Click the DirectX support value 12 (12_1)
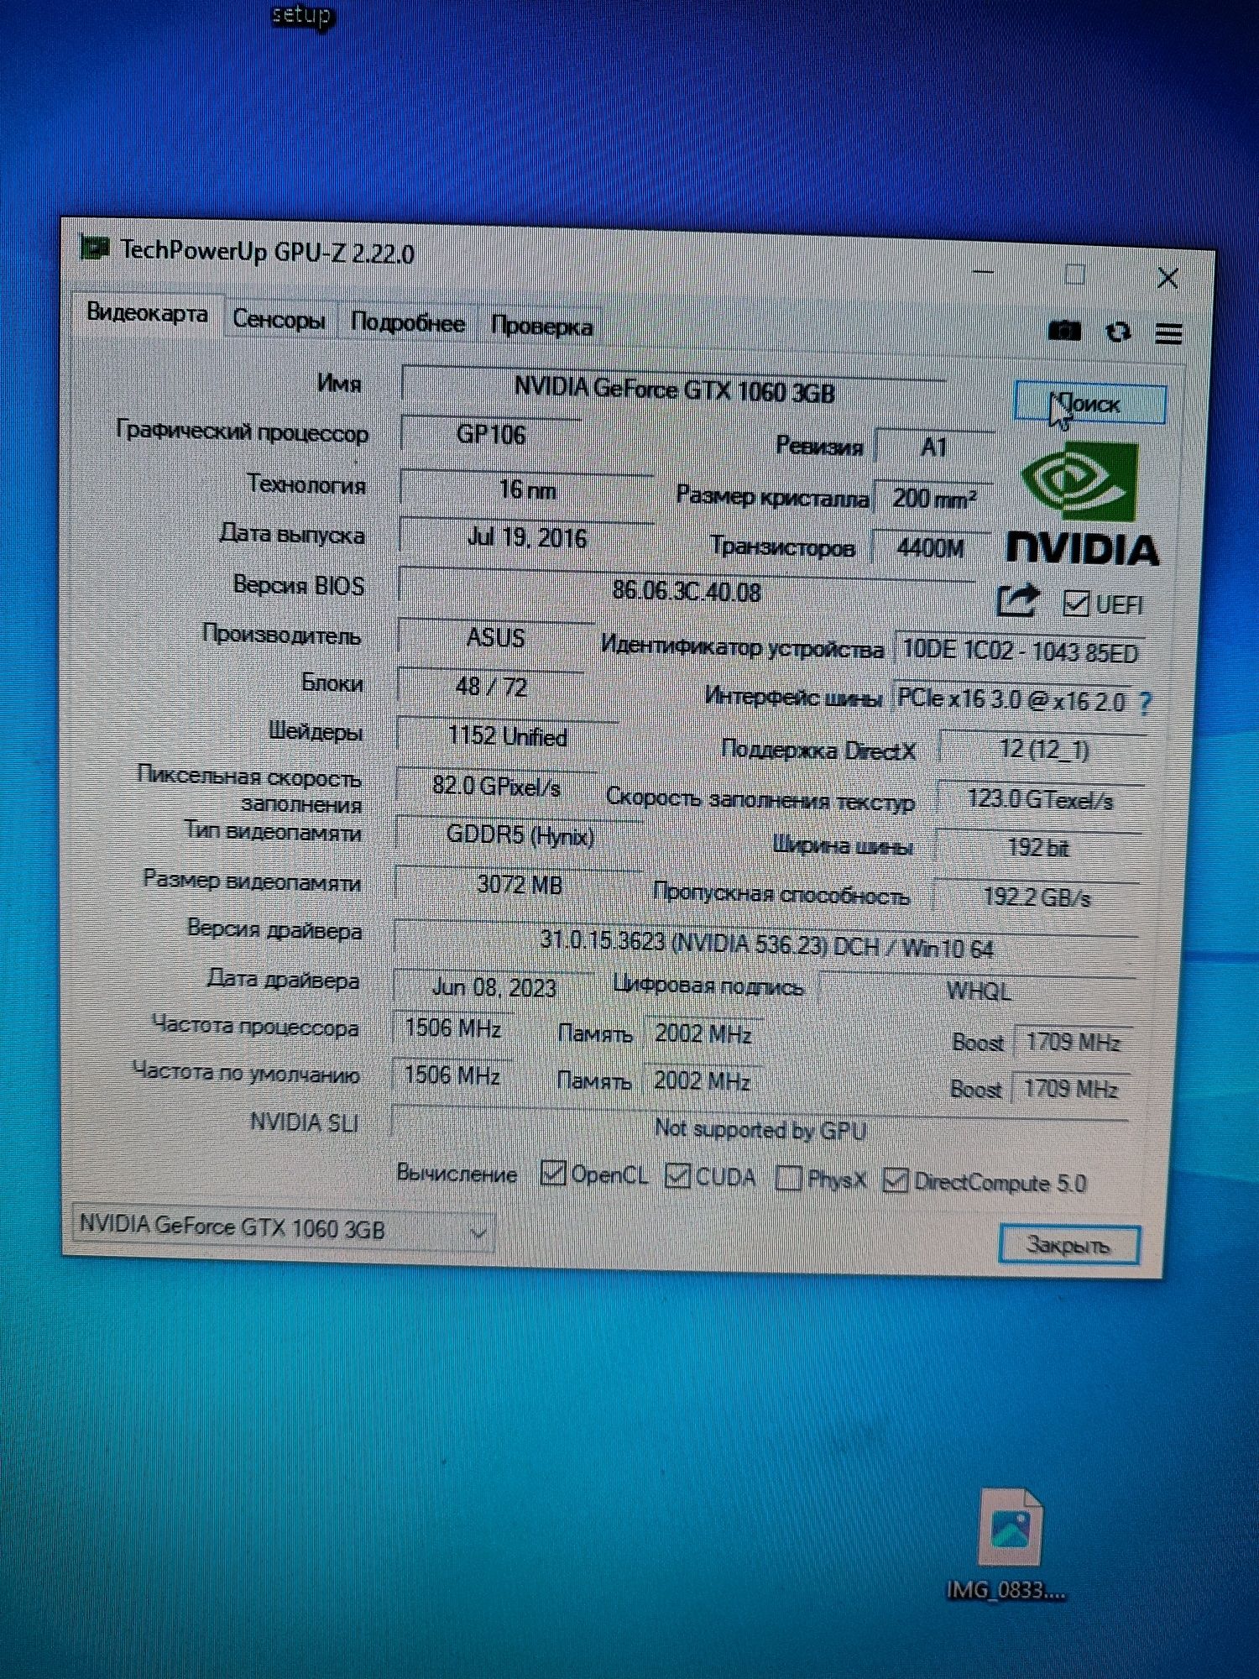The height and width of the screenshot is (1679, 1259). (x=1043, y=749)
